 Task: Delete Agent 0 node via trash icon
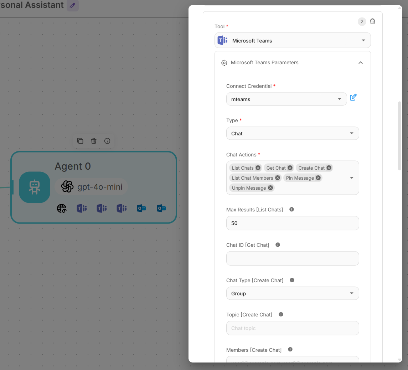click(94, 141)
